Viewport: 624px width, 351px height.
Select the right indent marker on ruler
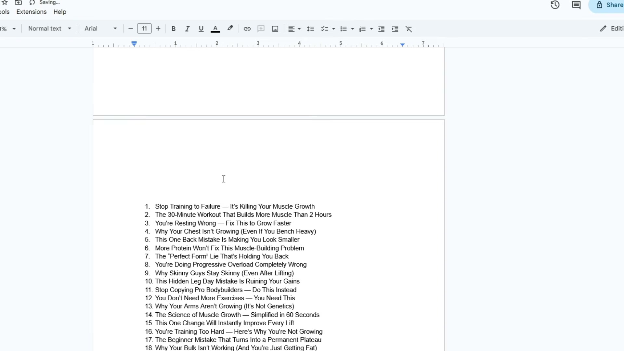[402, 45]
